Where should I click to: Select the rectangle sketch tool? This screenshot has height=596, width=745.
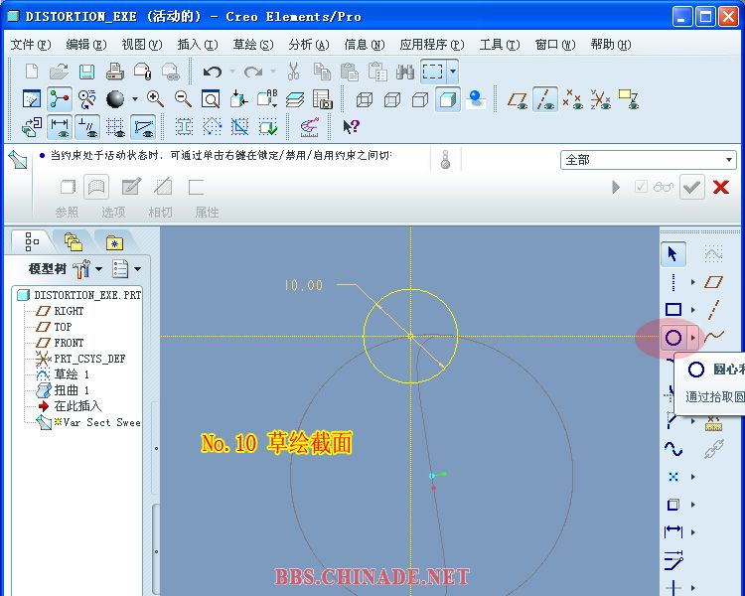(x=673, y=309)
